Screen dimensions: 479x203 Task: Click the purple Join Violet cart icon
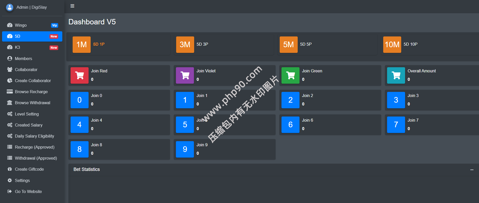[185, 75]
